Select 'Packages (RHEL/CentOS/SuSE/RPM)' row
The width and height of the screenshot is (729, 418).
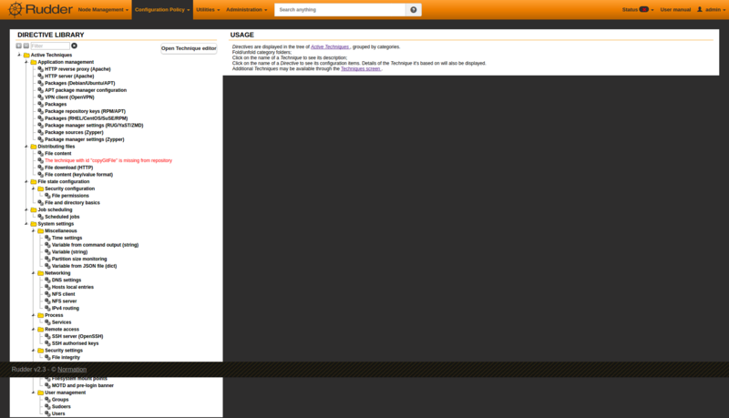click(86, 118)
